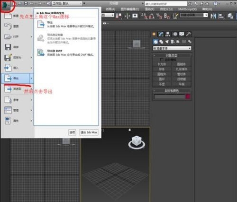Click the binoculars search icon in the title bar
Image resolution: width=237 pixels, height=202 pixels.
(190, 3)
